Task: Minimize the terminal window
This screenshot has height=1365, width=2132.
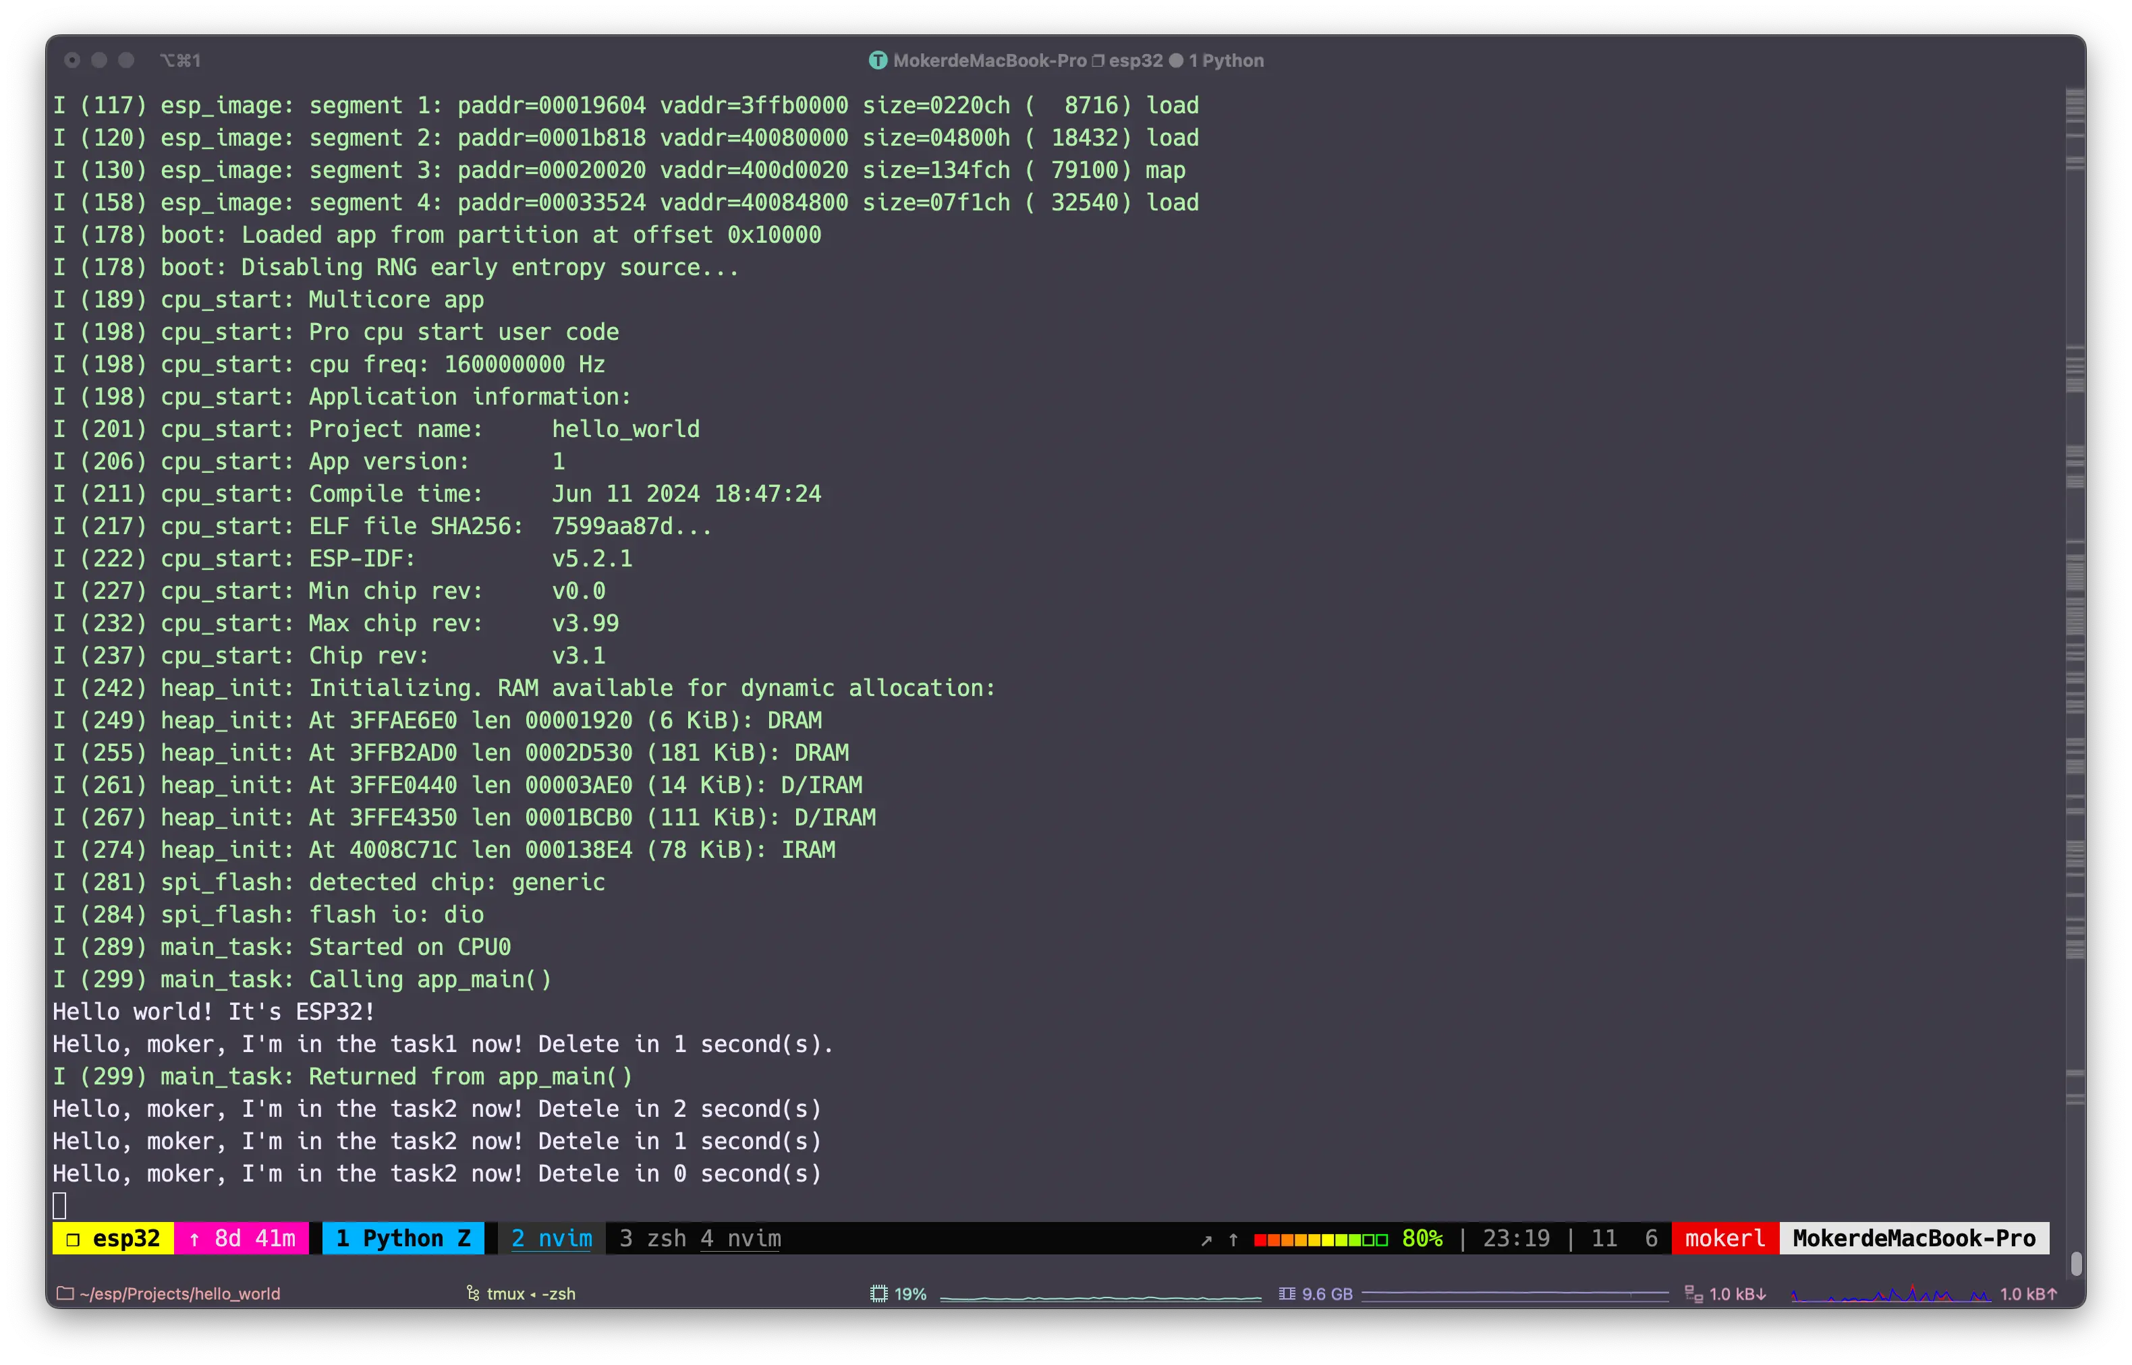Action: point(99,60)
